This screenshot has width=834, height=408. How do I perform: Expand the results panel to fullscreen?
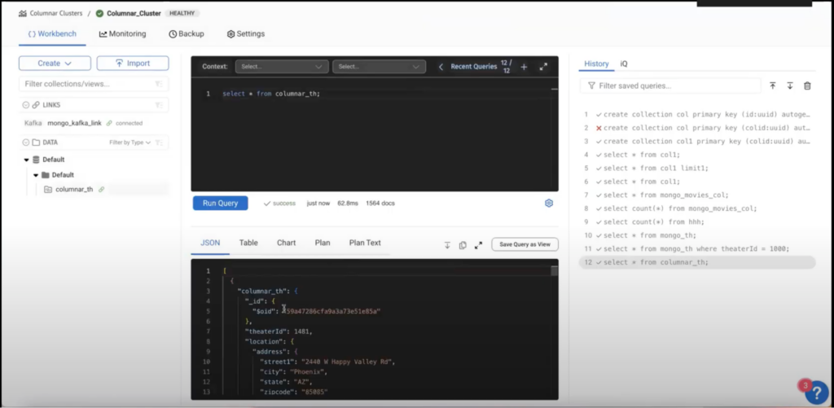(x=478, y=245)
